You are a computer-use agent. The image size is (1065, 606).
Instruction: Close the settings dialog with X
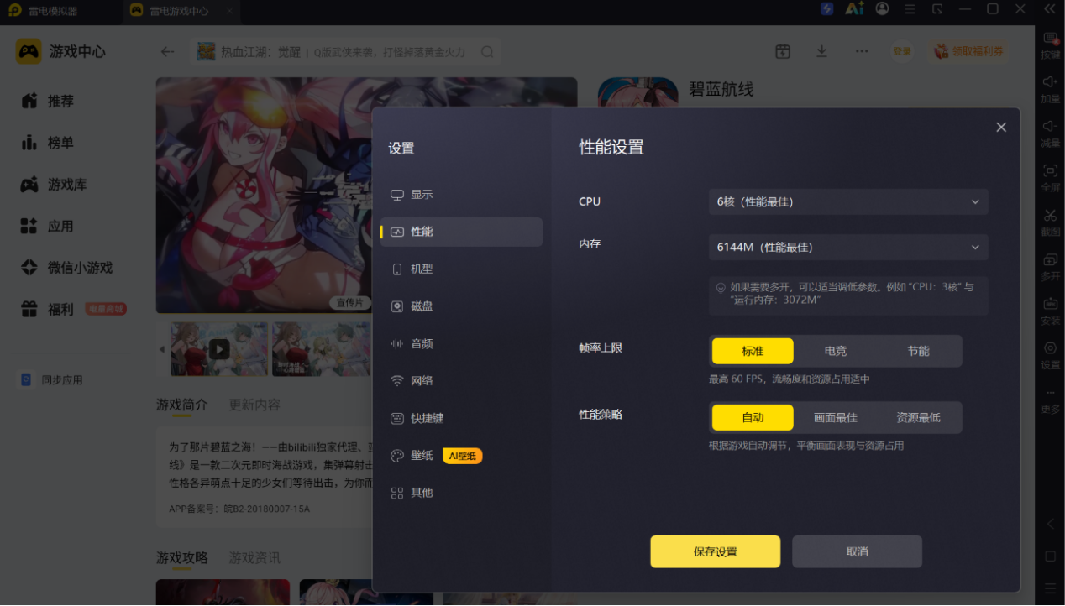1001,128
